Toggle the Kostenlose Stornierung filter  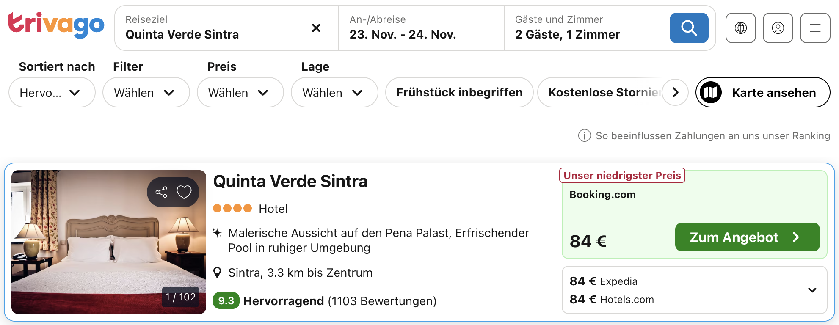601,92
